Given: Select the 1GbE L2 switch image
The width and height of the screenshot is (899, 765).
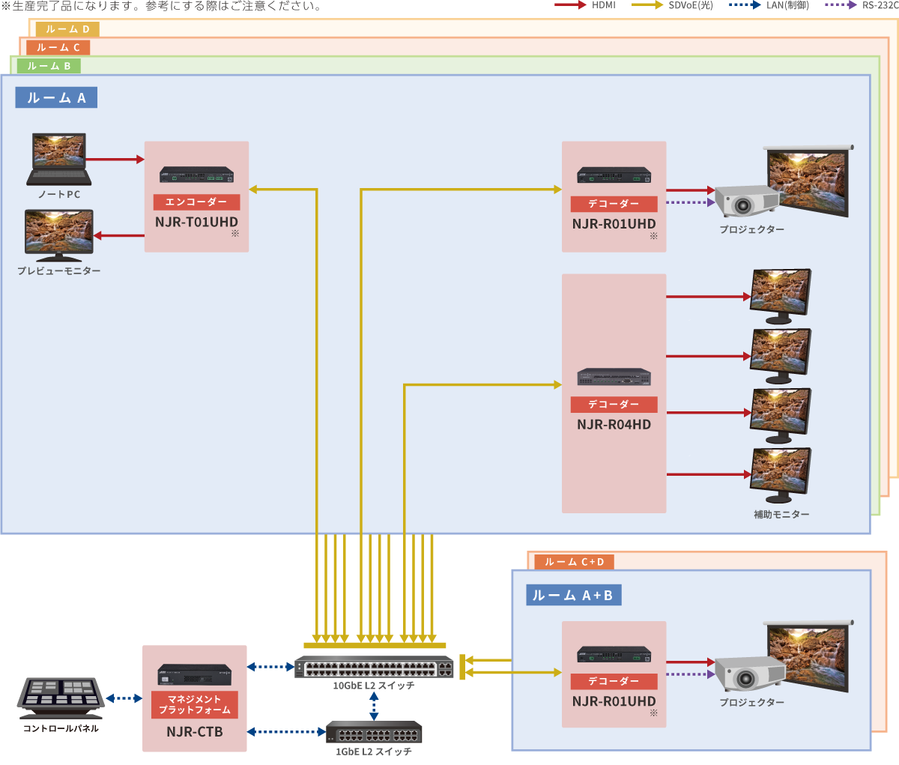Looking at the screenshot, I should coord(373,732).
